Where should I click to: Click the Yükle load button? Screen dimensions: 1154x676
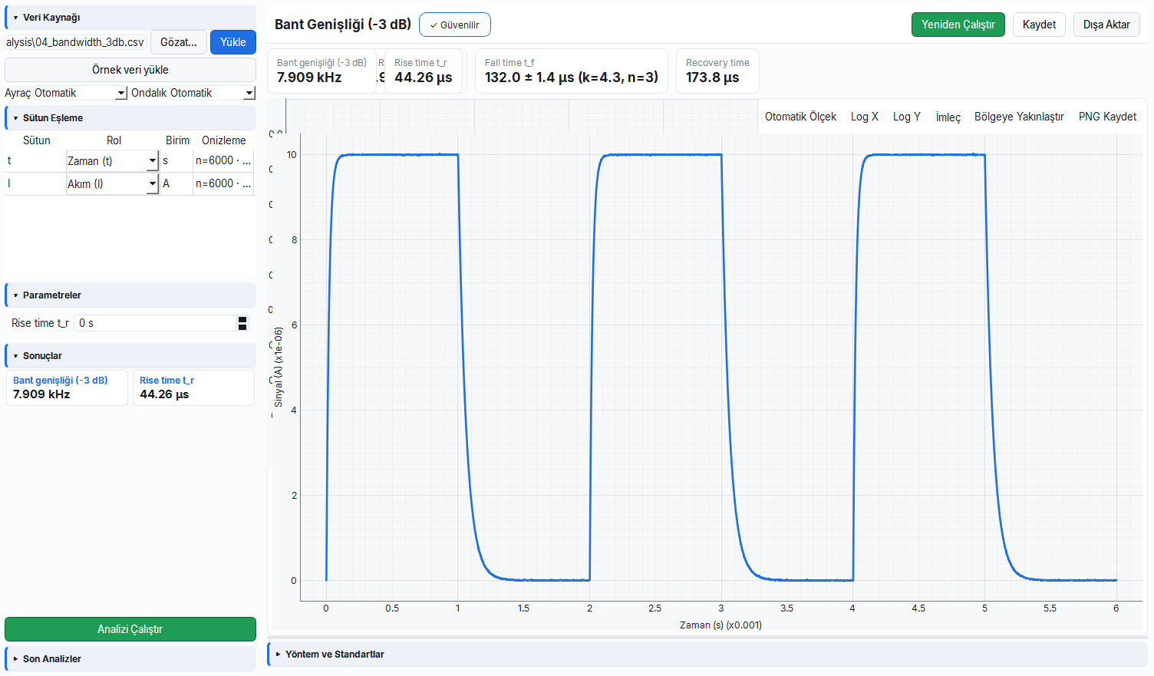coord(233,42)
